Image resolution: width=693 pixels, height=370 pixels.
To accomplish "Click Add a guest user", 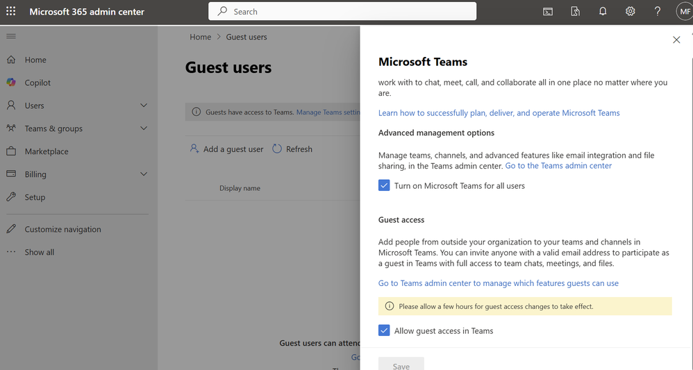I will [x=227, y=149].
